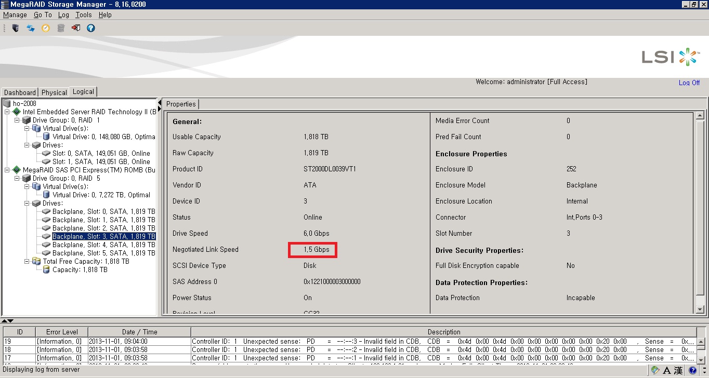Click the 漢 Hanja conversion language bar icon

pos(678,370)
